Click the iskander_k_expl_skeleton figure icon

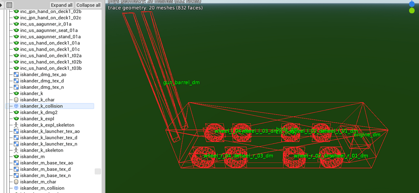[16, 125]
